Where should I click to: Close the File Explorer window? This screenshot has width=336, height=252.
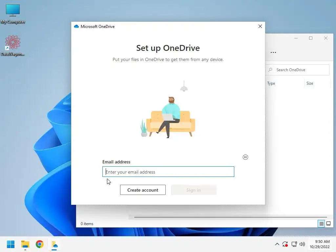tap(326, 38)
